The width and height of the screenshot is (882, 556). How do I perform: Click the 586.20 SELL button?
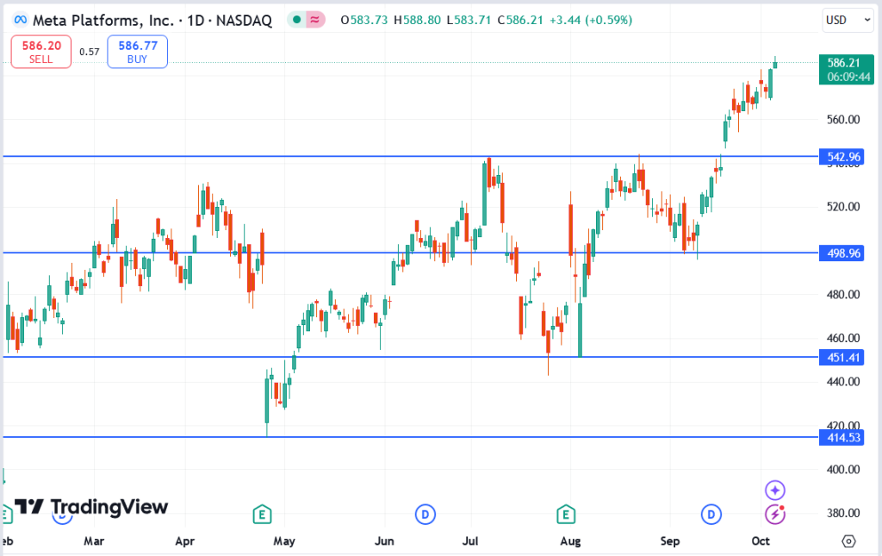point(41,52)
